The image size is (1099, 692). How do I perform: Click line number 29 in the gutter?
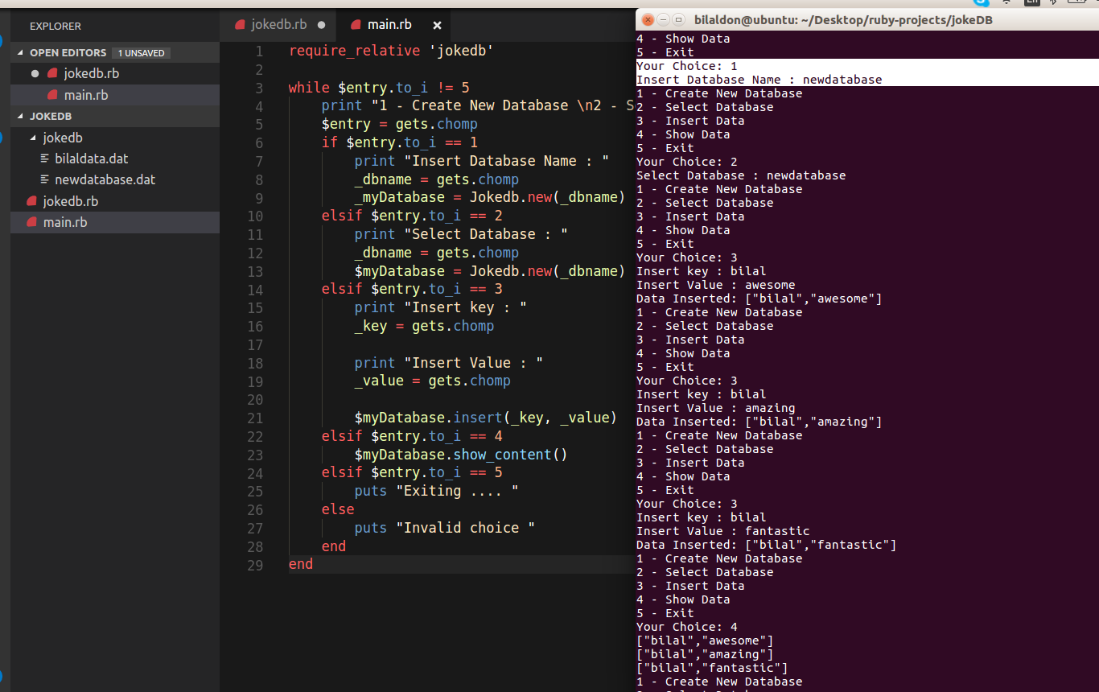pyautogui.click(x=255, y=564)
